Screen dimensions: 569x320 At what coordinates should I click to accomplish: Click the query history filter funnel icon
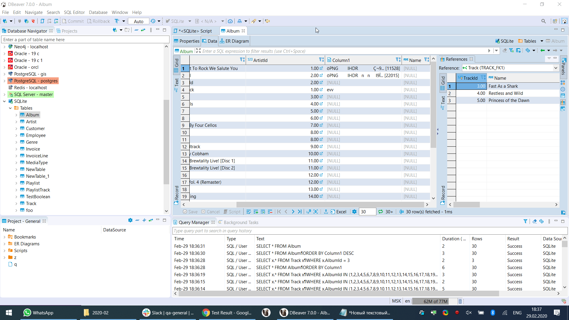525,221
